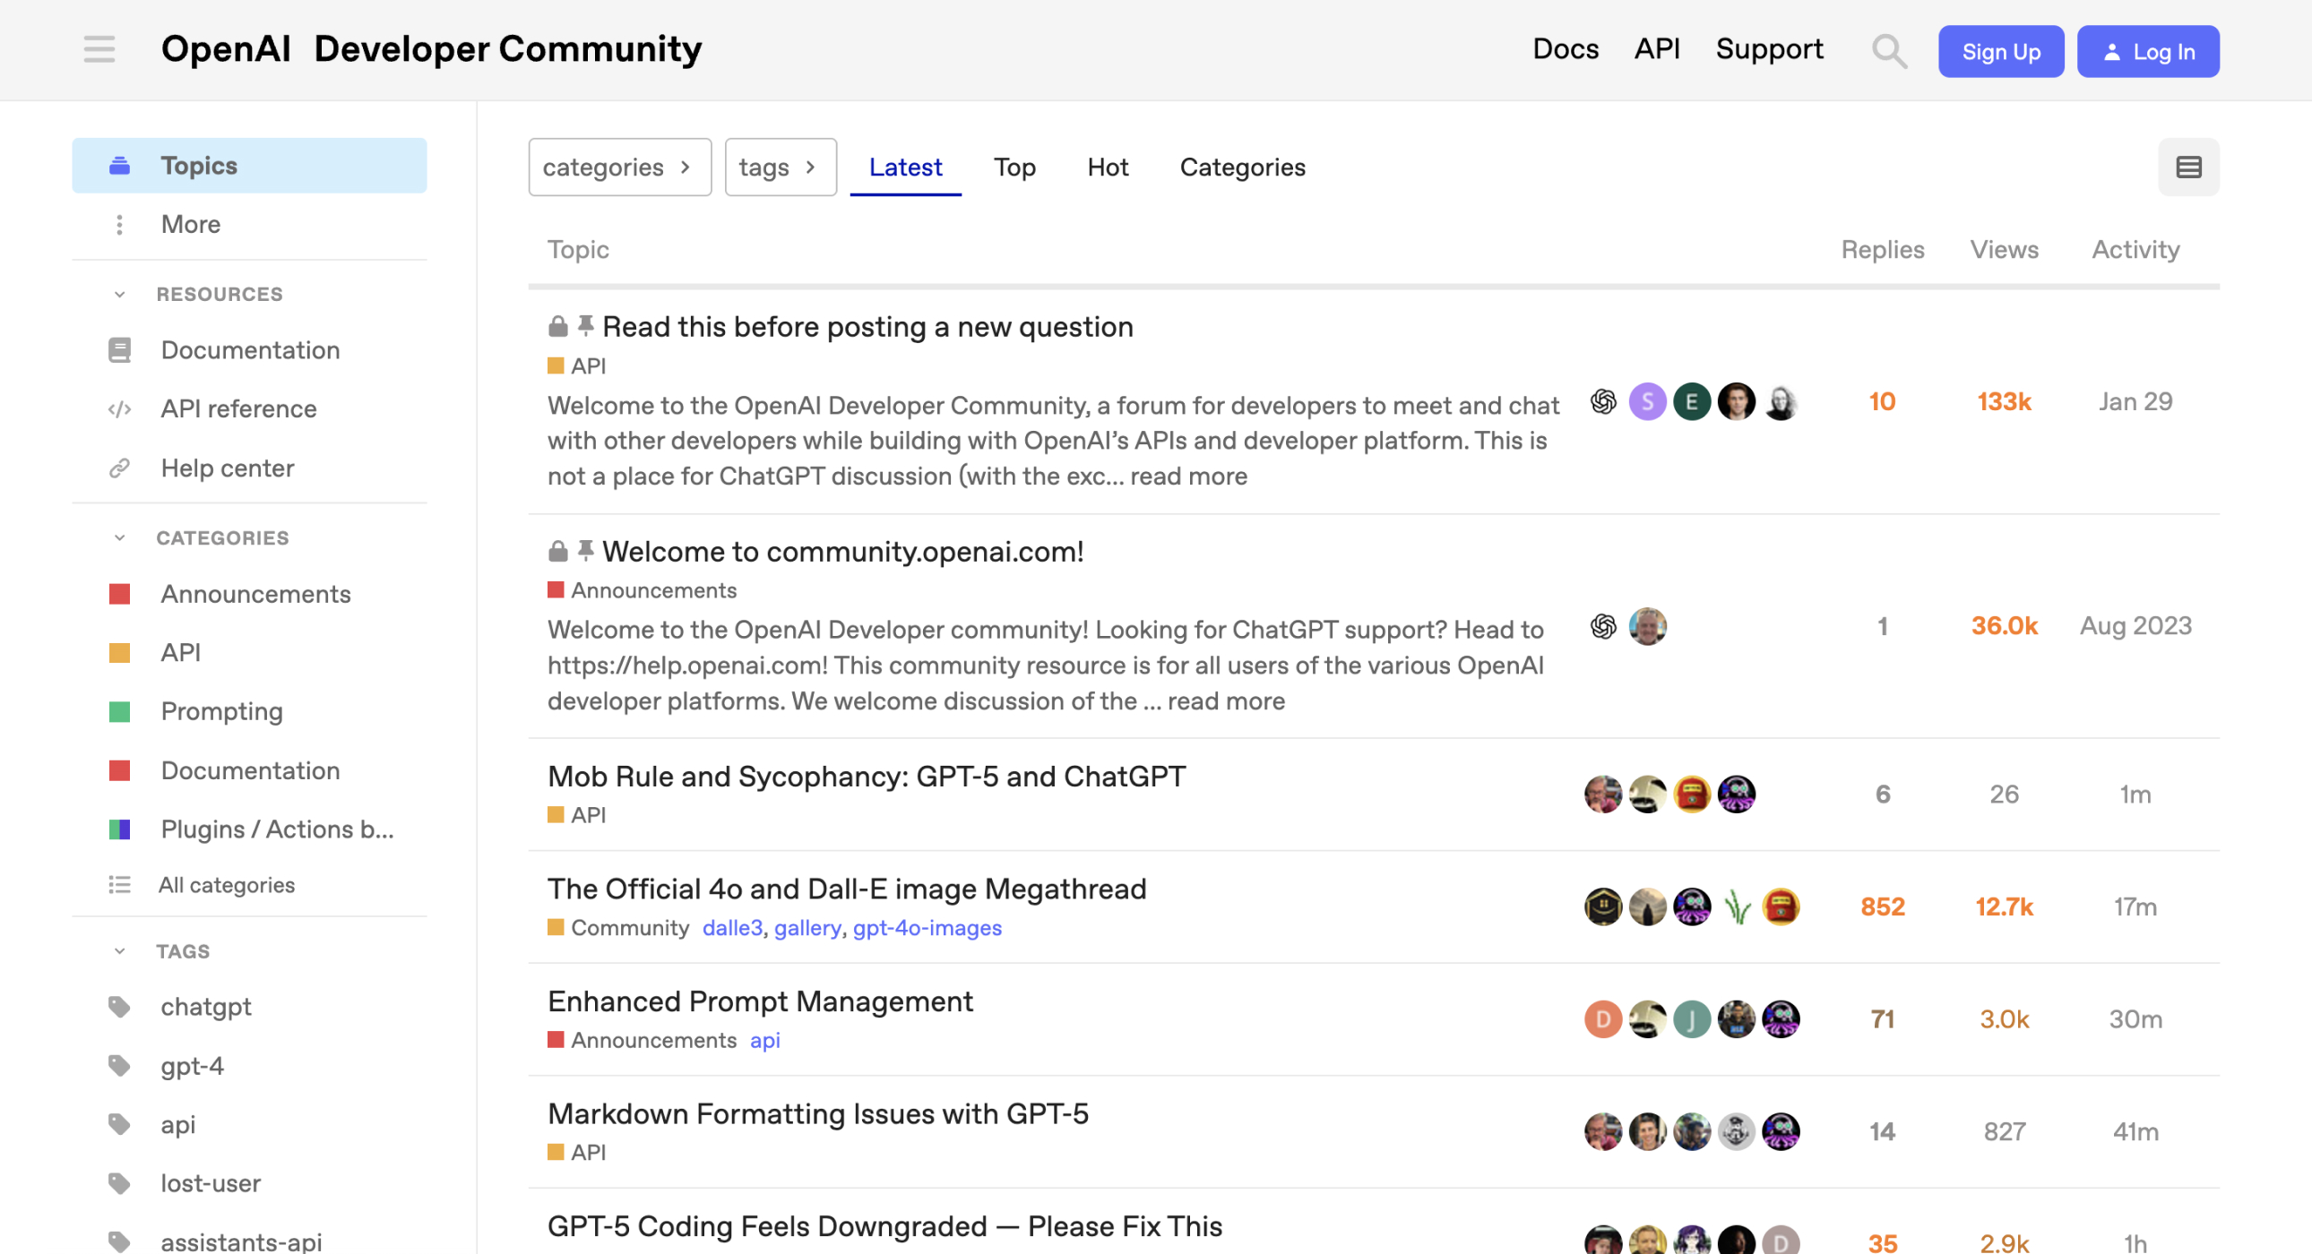Open API reference from the sidebar

(237, 408)
